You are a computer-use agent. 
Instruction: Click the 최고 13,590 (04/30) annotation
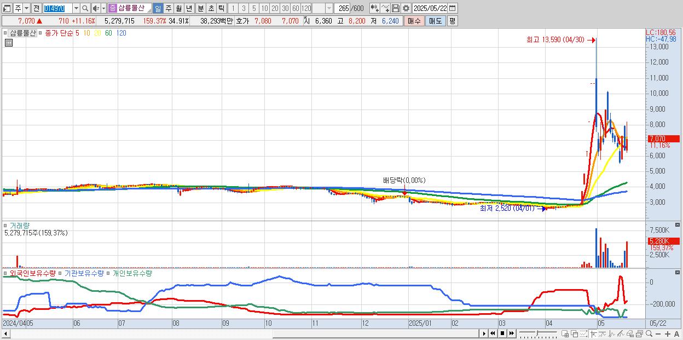pyautogui.click(x=555, y=40)
